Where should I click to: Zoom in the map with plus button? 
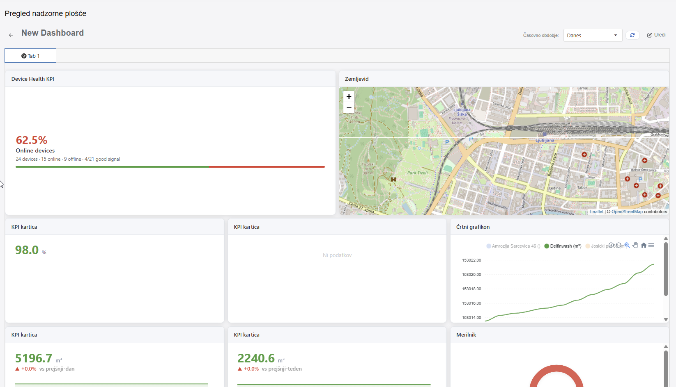pos(349,97)
